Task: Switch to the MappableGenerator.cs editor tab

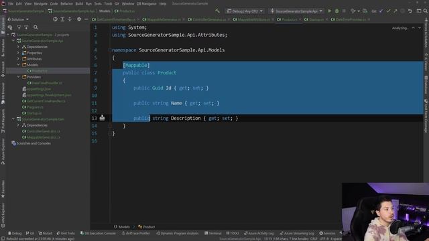Action: [164, 19]
